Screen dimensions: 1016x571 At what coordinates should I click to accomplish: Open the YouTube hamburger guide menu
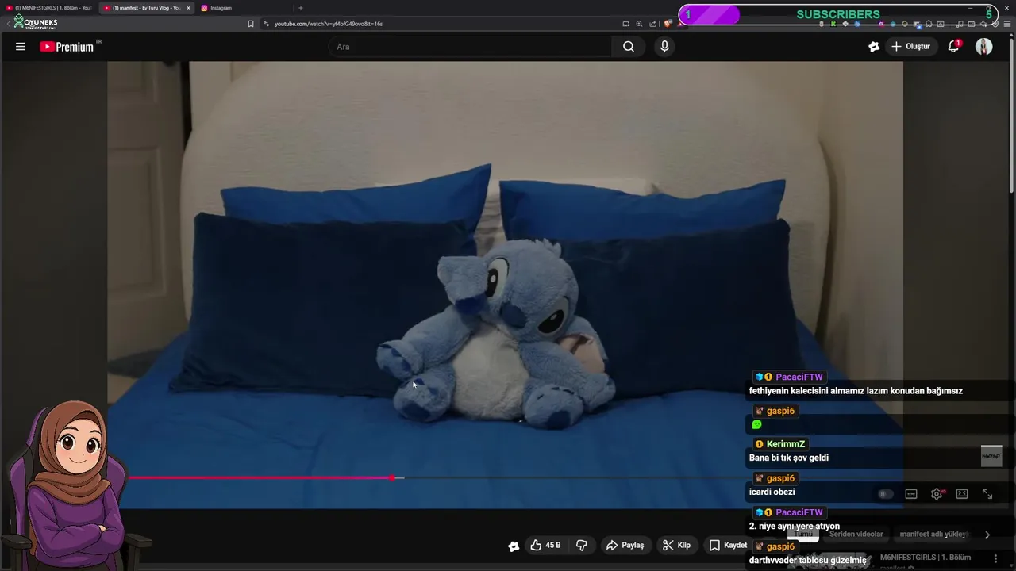pos(21,47)
